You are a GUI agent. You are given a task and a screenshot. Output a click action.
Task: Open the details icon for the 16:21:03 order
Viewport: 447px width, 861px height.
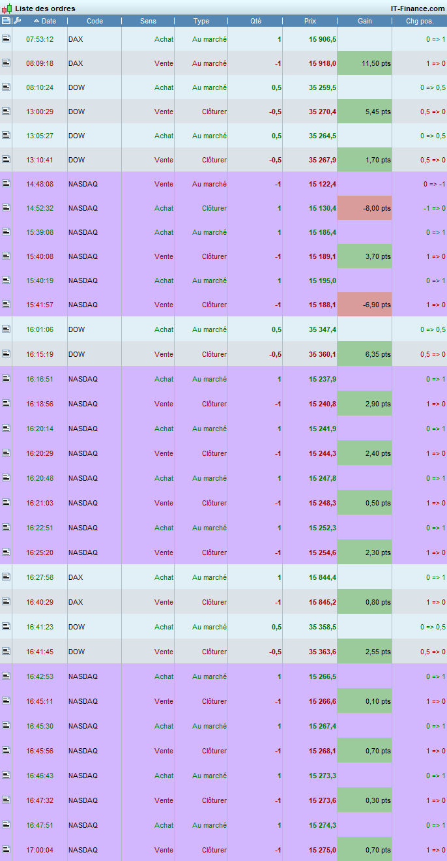click(6, 503)
